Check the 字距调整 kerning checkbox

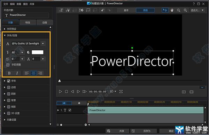[x=8, y=65]
